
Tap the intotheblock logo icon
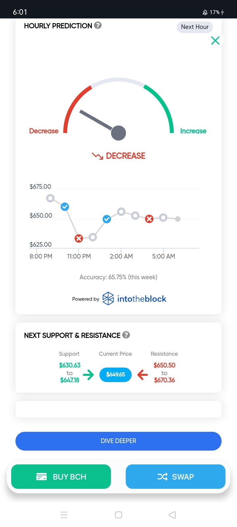[108, 298]
